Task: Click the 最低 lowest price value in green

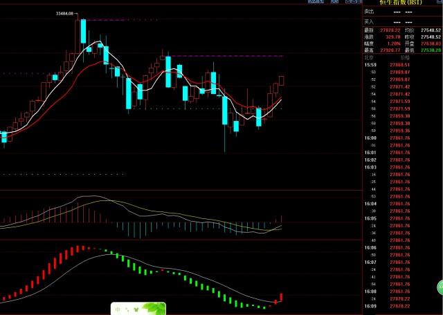Action: click(x=430, y=50)
